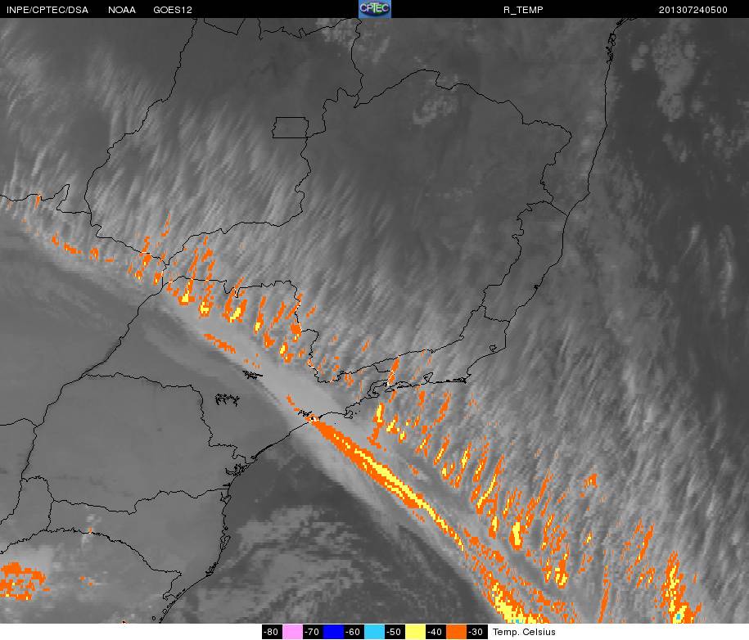Click the -80 legend value
This screenshot has height=640, width=749.
point(273,632)
